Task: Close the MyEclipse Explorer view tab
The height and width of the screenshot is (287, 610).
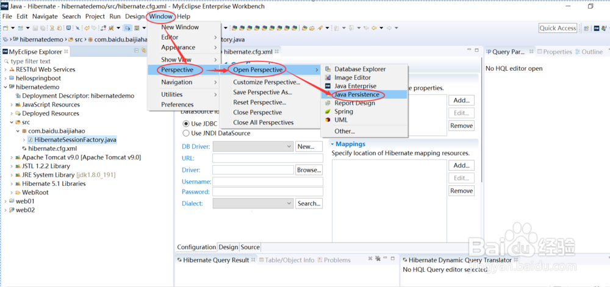Action: coord(66,51)
